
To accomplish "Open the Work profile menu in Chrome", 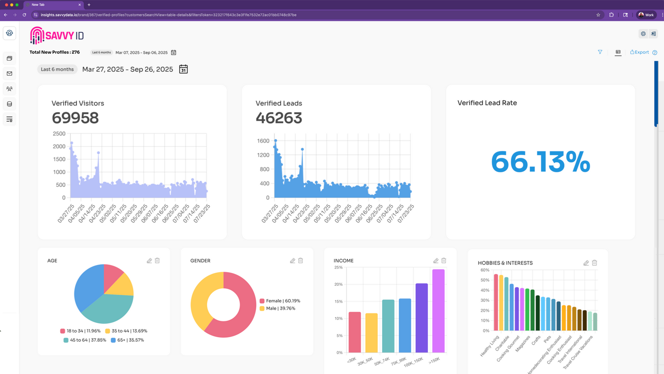I will click(x=646, y=15).
